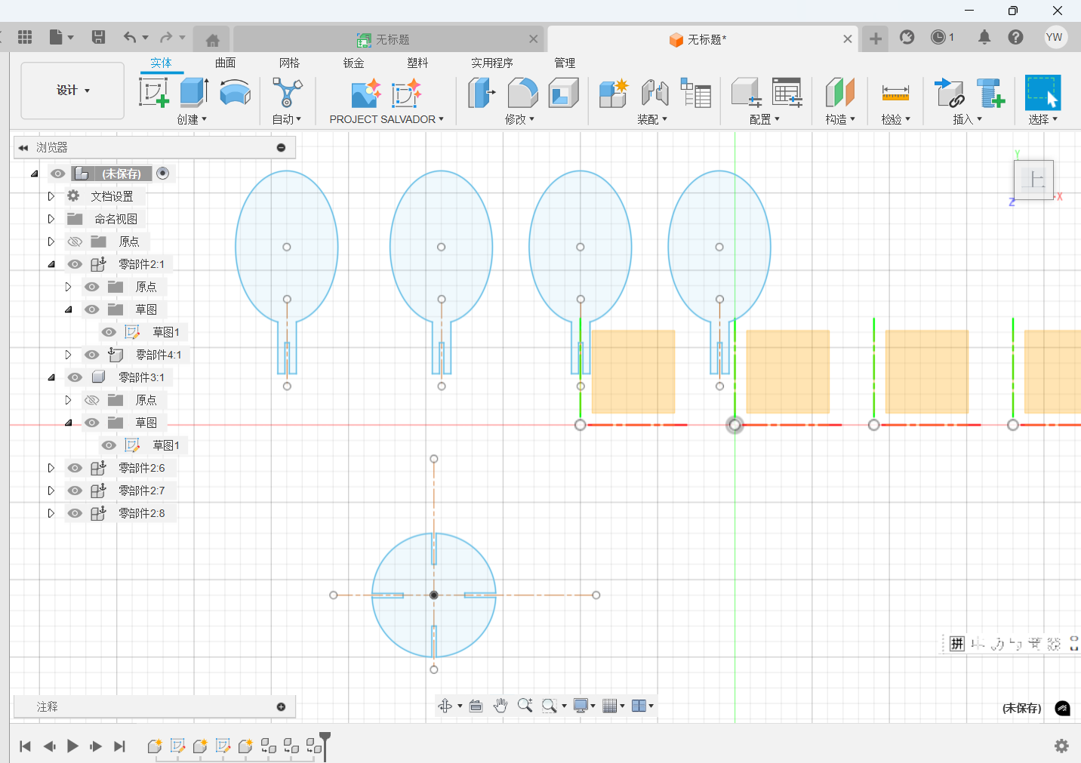Click the Save icon in top bar
Screen dimensions: 1081x763
tap(98, 37)
